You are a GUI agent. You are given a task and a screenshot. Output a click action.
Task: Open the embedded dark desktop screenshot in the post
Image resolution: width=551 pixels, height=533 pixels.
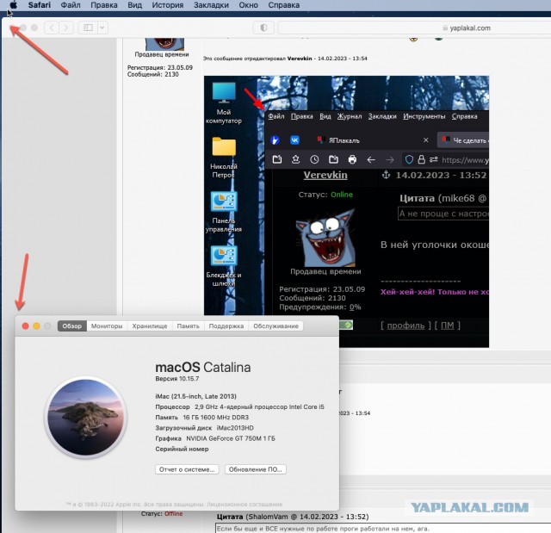click(x=346, y=212)
